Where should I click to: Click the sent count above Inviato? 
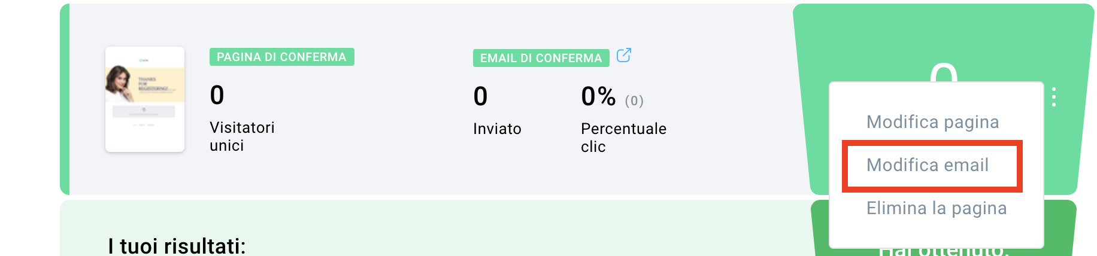click(x=480, y=96)
